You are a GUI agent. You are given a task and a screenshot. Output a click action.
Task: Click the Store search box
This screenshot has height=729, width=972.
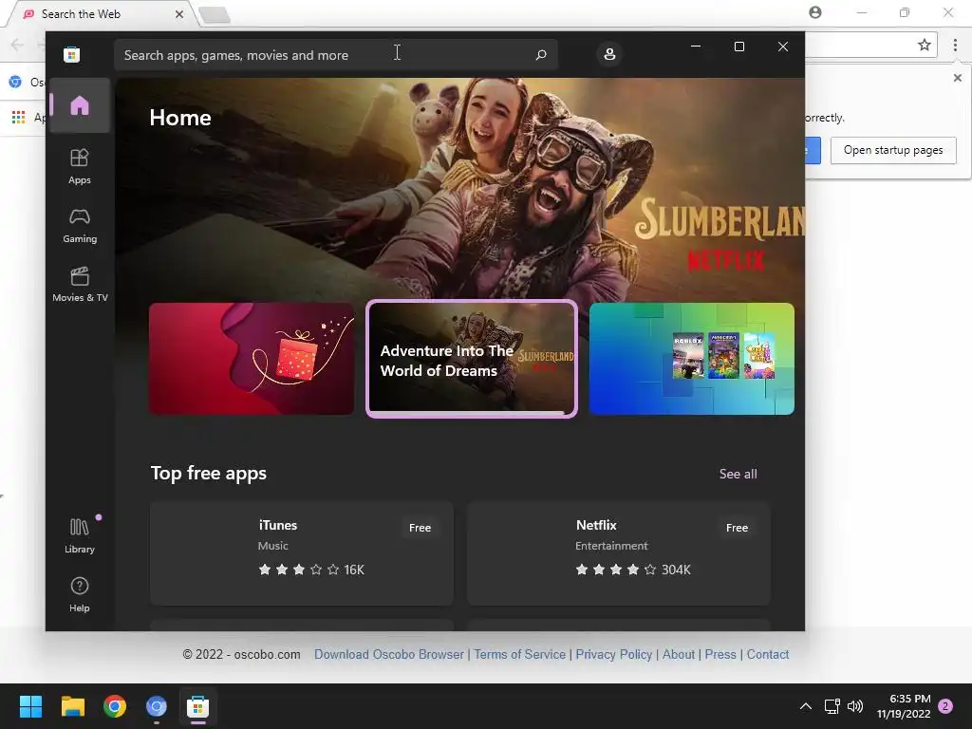click(x=335, y=55)
